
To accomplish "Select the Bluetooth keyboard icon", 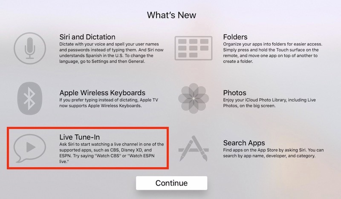I will pos(29,98).
